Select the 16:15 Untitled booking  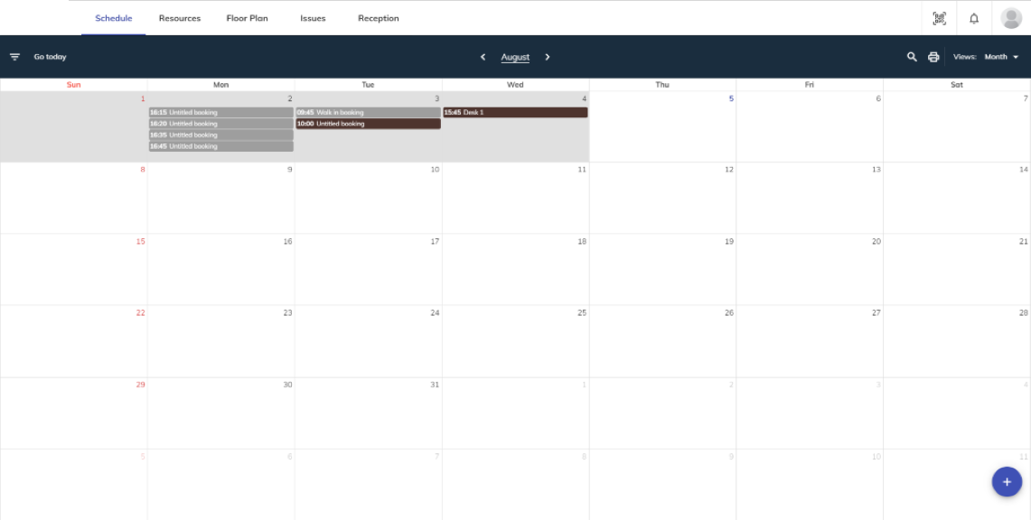click(220, 113)
